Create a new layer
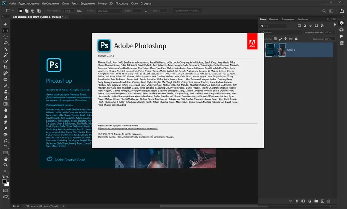This screenshot has height=209, width=347. point(322,201)
